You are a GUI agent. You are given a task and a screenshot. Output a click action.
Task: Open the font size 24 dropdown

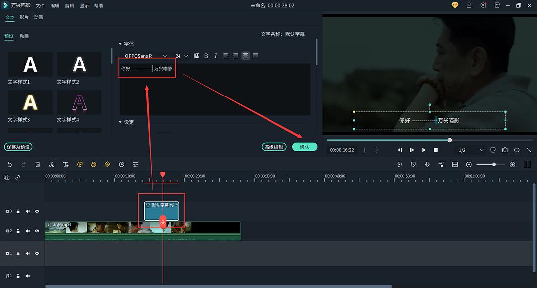pos(182,56)
